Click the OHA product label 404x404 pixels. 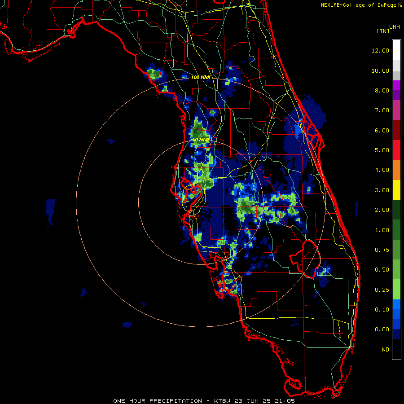coord(395,26)
